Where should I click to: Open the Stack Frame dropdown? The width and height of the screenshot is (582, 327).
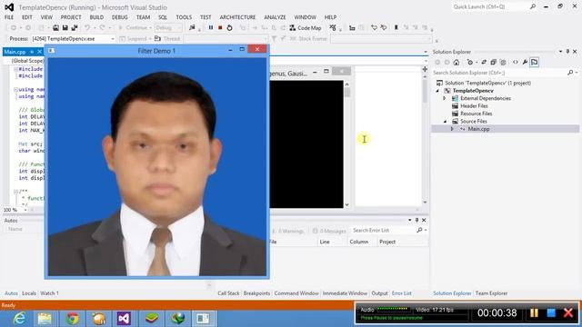pos(381,38)
